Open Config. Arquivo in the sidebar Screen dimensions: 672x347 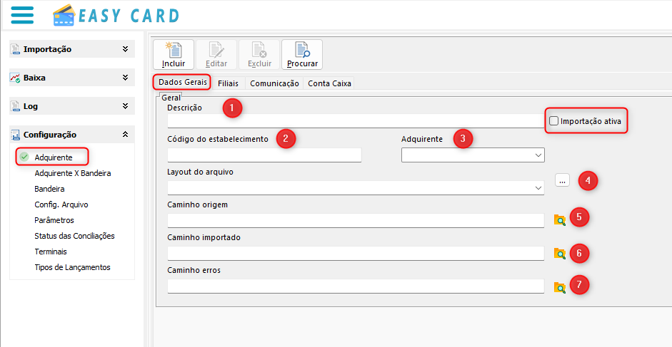[61, 204]
